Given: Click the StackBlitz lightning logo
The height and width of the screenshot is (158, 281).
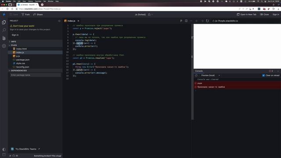Looking at the screenshot, I should click(4, 14).
